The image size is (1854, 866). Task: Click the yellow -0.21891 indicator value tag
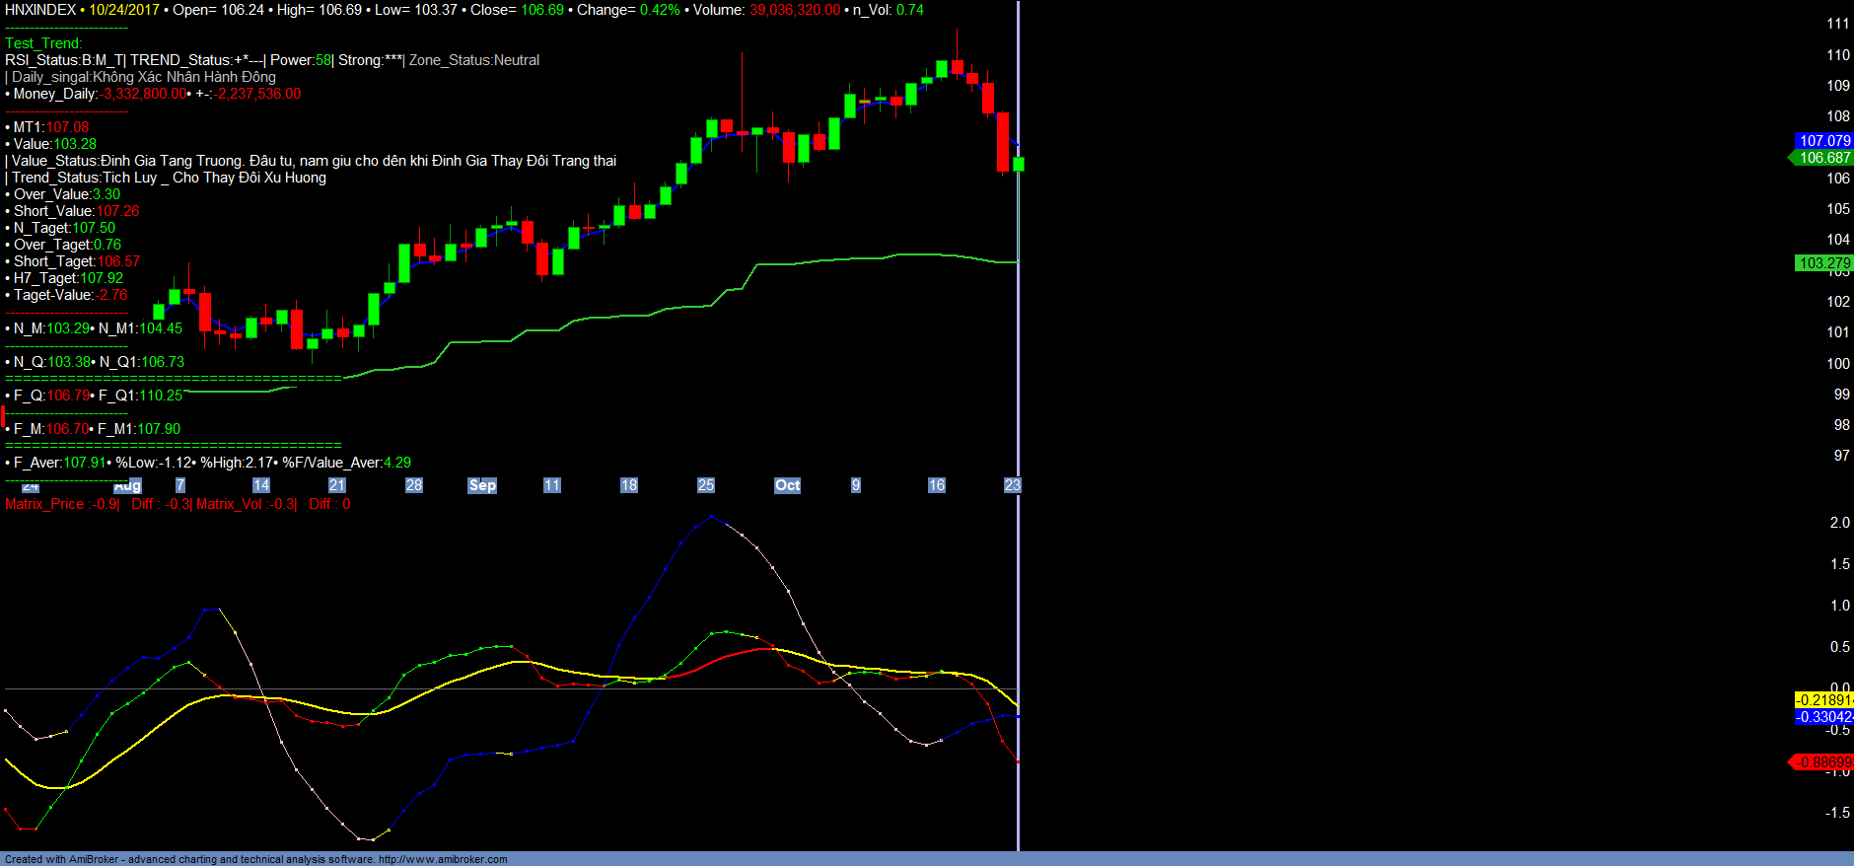(1823, 700)
